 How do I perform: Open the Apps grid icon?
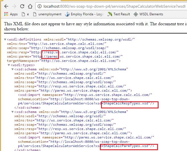point(6,14)
